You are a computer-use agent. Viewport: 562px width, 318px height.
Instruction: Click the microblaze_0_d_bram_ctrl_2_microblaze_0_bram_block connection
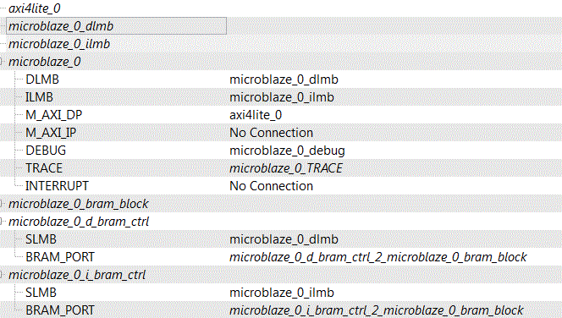point(377,257)
